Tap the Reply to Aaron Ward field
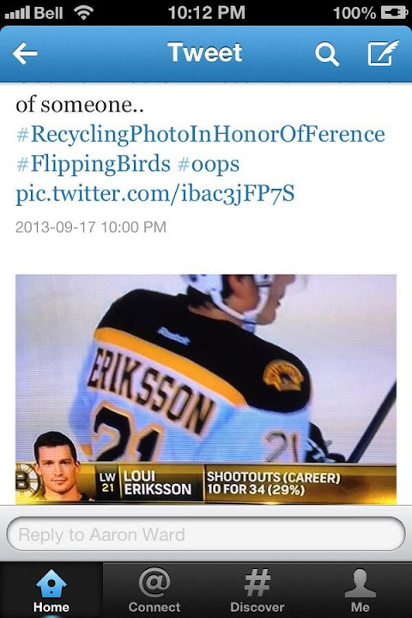 click(206, 535)
